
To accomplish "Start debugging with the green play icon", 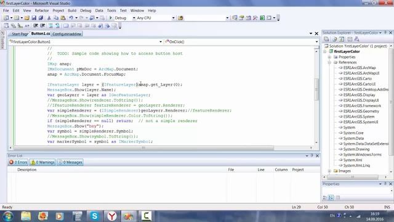I will coord(111,18).
